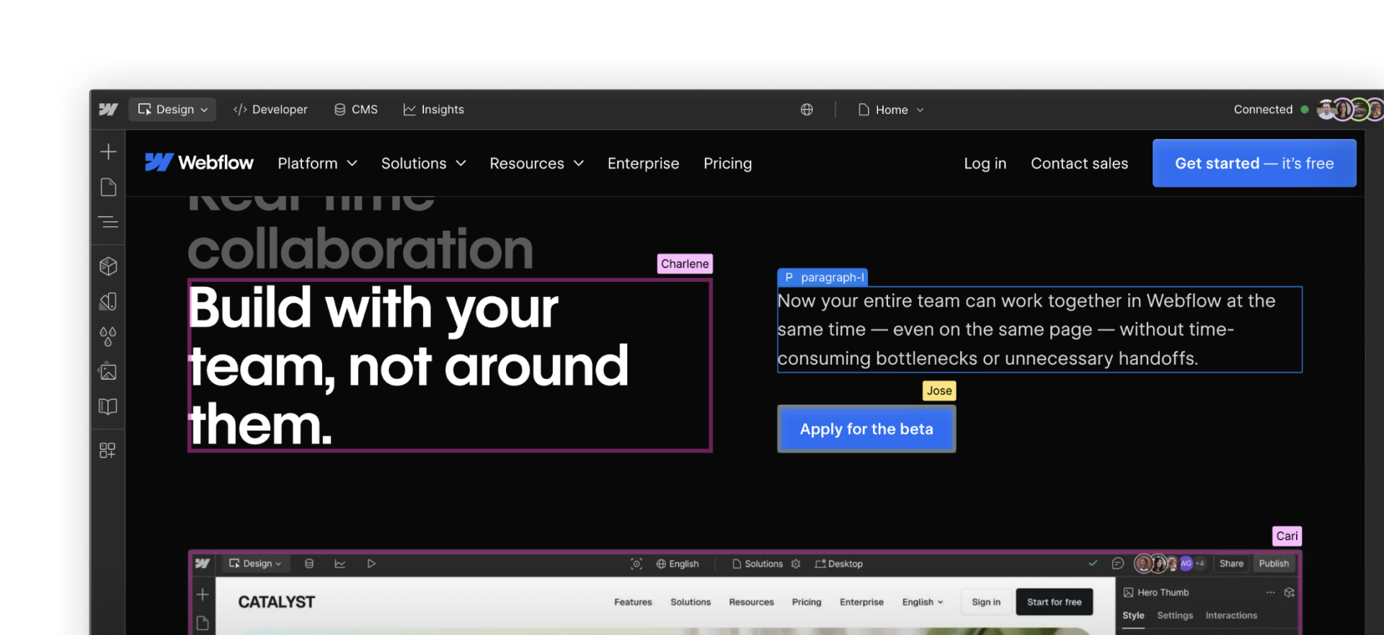Open the CMS database icon in embedded preview toolbar
The width and height of the screenshot is (1384, 635).
click(x=309, y=564)
